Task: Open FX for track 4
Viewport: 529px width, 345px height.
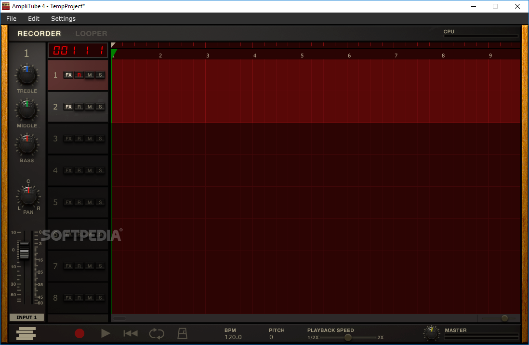Action: tap(68, 171)
